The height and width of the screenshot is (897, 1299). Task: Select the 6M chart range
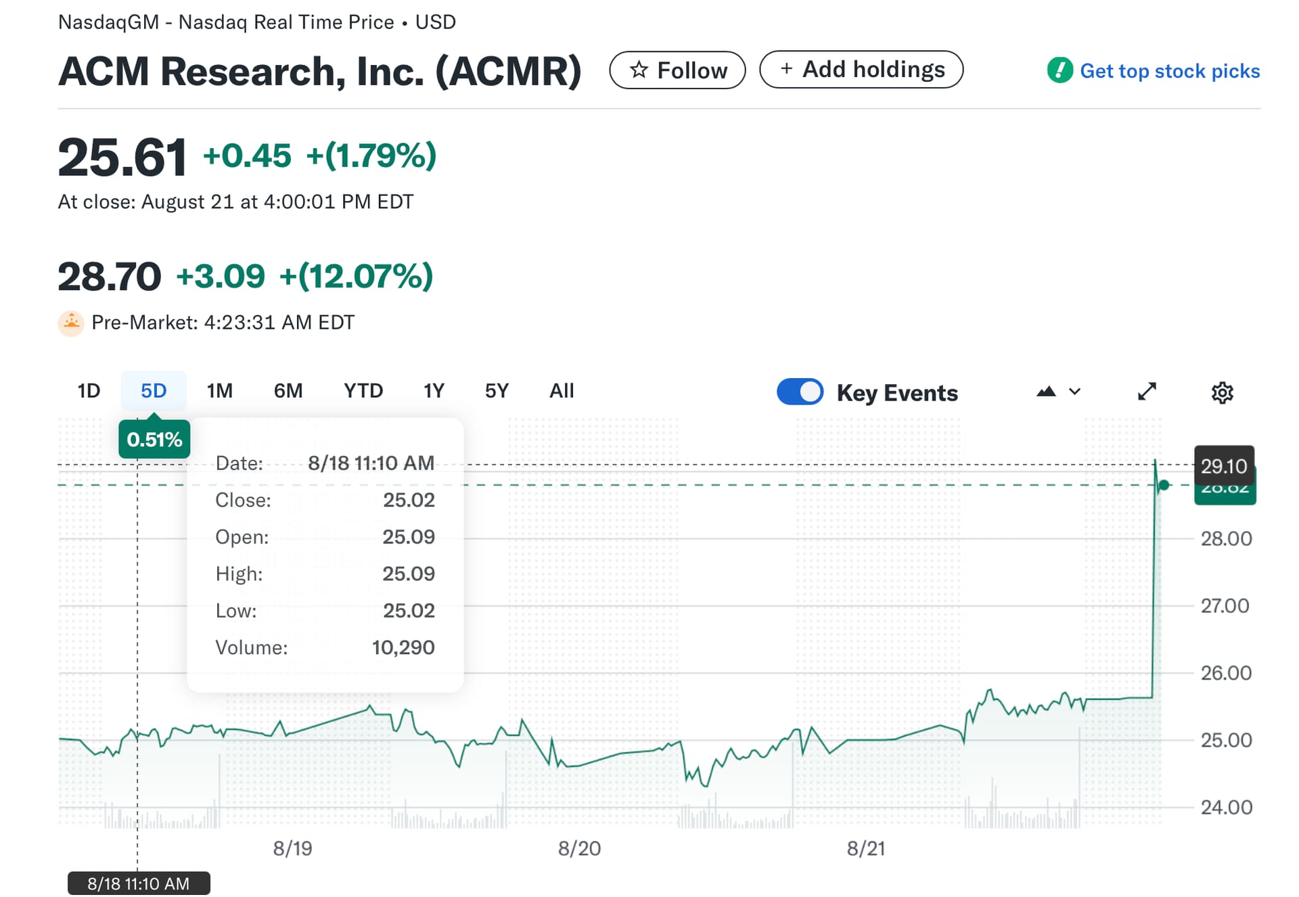click(288, 391)
